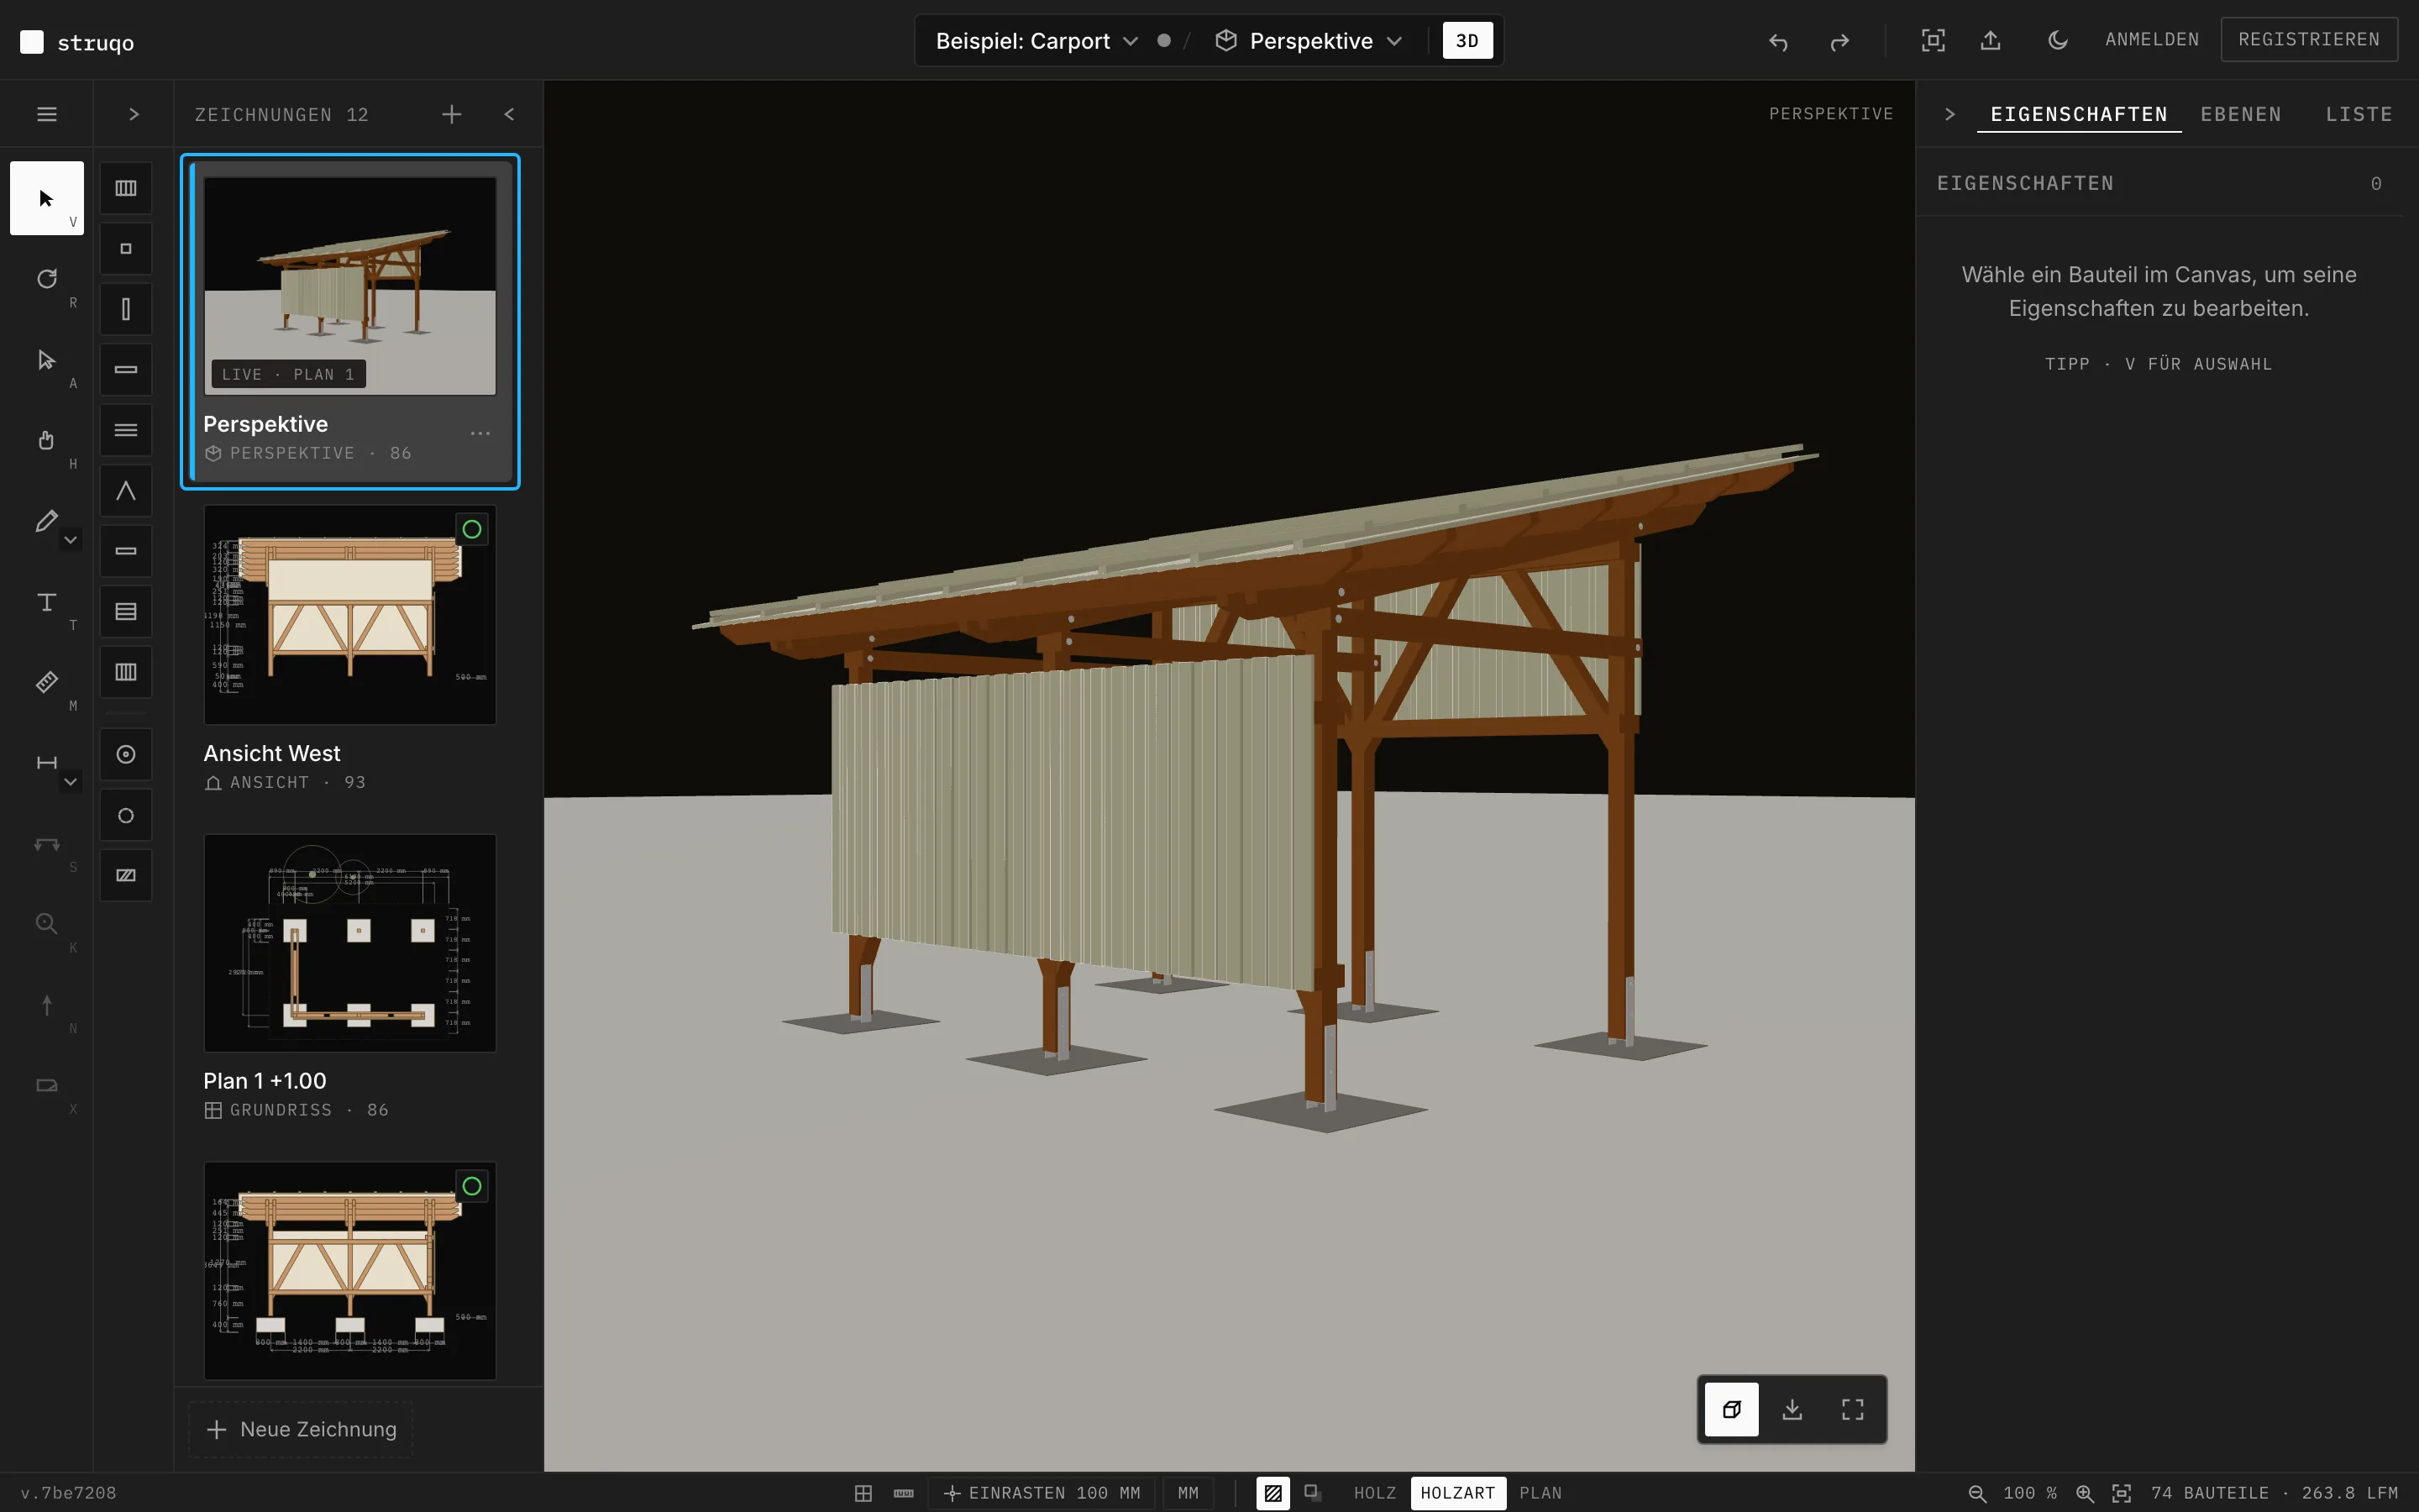
Task: Expand the pencil tool options chevron
Action: [x=70, y=540]
